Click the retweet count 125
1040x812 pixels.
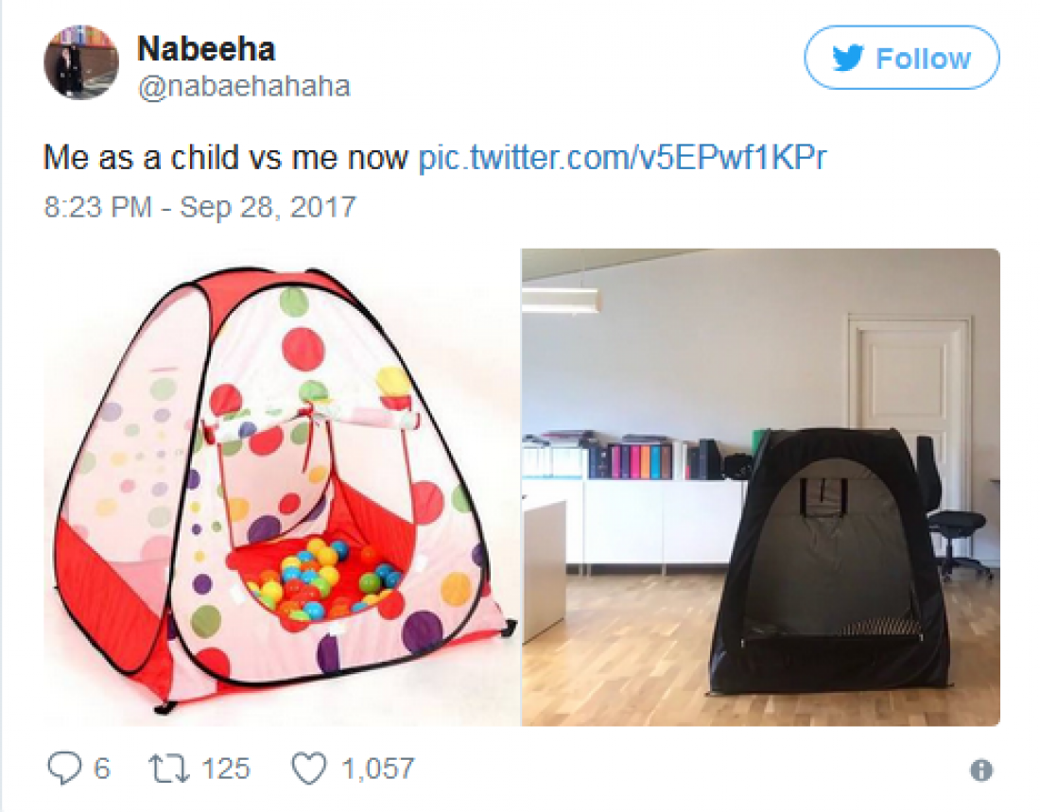(x=226, y=769)
